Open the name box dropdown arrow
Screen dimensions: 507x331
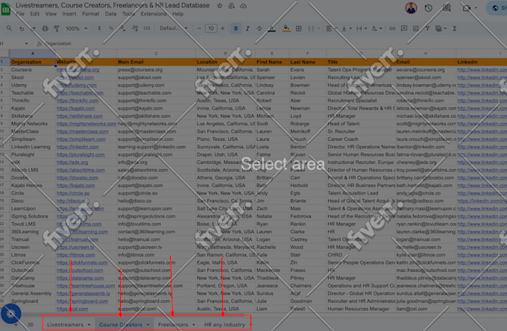coord(26,44)
